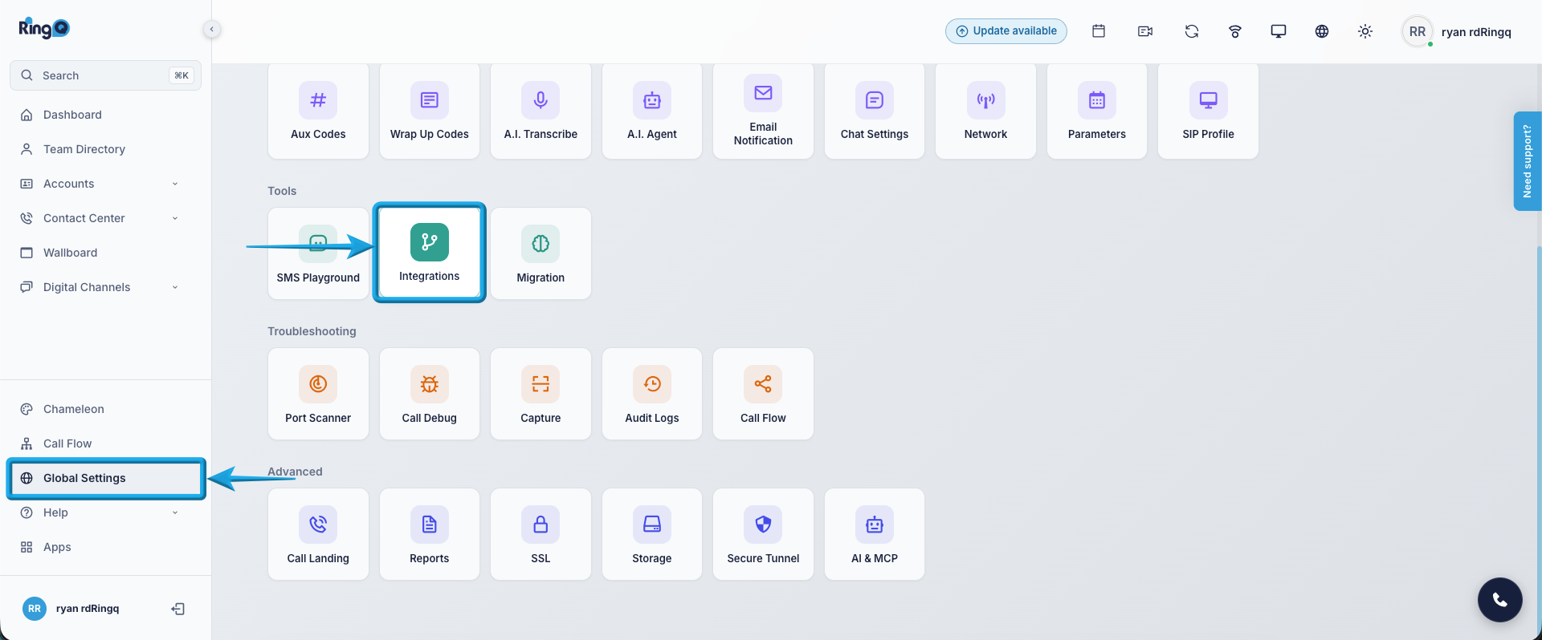This screenshot has width=1542, height=640.
Task: Expand the Digital Channels menu
Action: pyautogui.click(x=105, y=287)
